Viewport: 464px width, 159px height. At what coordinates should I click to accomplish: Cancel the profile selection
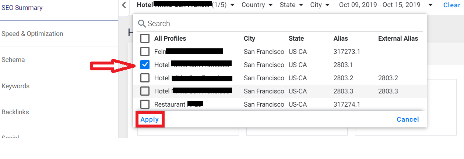(x=408, y=119)
